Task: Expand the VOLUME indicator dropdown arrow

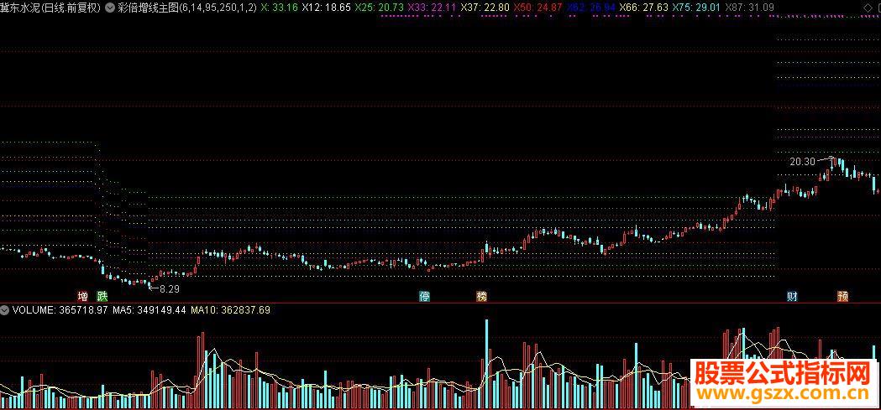Action: tap(4, 309)
